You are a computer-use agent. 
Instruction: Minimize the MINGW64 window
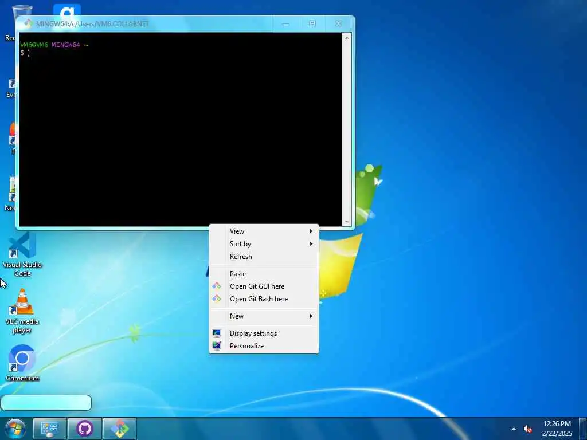tap(286, 24)
